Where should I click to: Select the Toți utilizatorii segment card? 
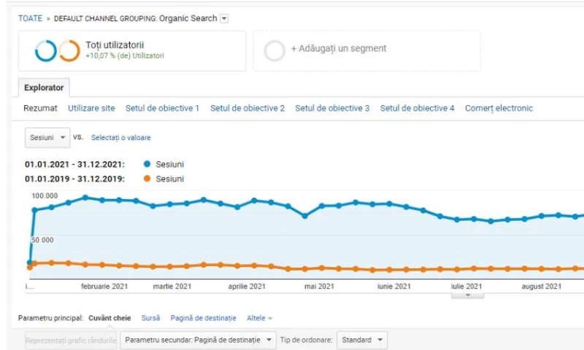132,51
